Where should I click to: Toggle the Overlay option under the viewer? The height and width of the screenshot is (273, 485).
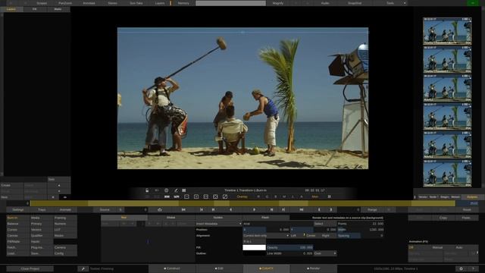coord(242,196)
